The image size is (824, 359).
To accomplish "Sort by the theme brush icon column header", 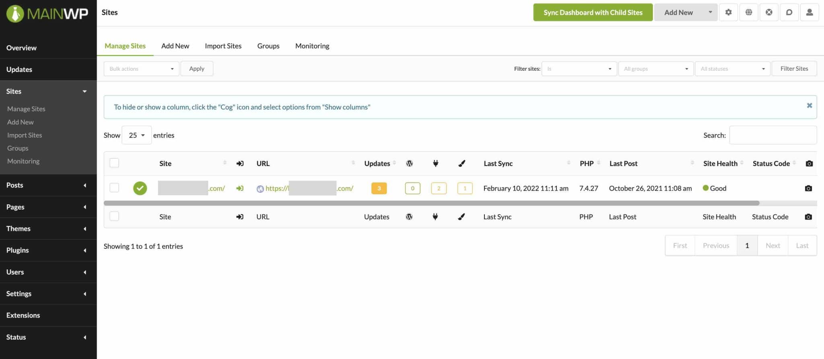I will coord(462,163).
